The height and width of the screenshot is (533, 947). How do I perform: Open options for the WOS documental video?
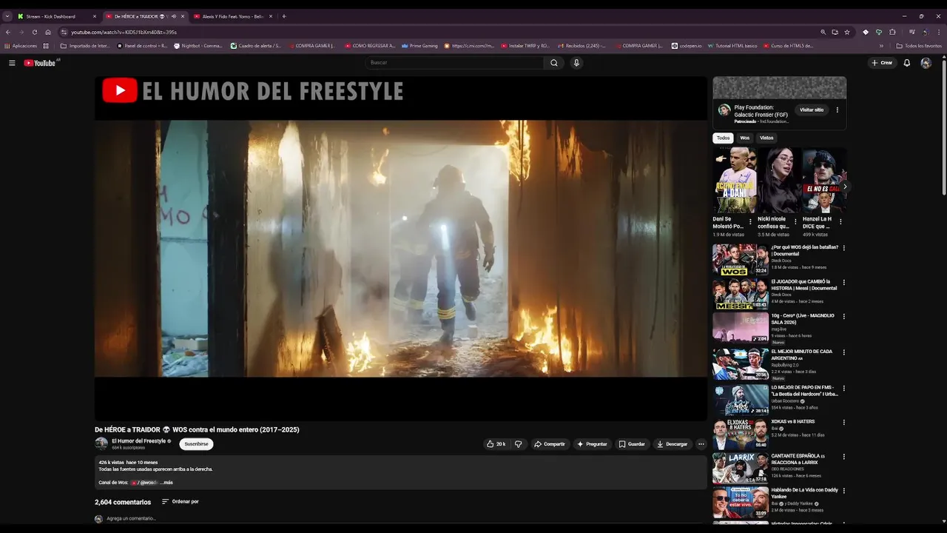click(843, 248)
